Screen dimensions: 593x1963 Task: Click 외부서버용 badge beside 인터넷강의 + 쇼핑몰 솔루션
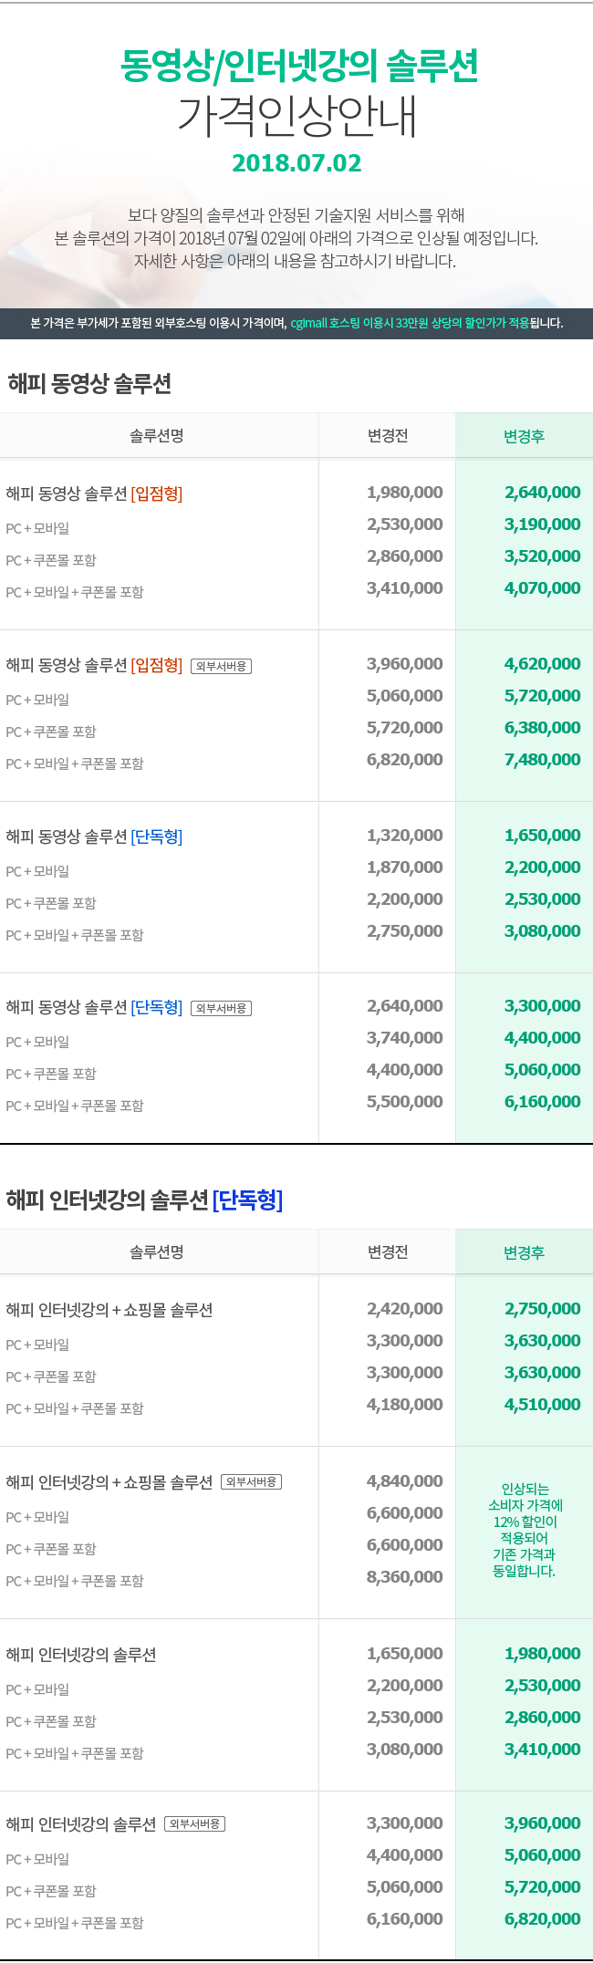252,1481
